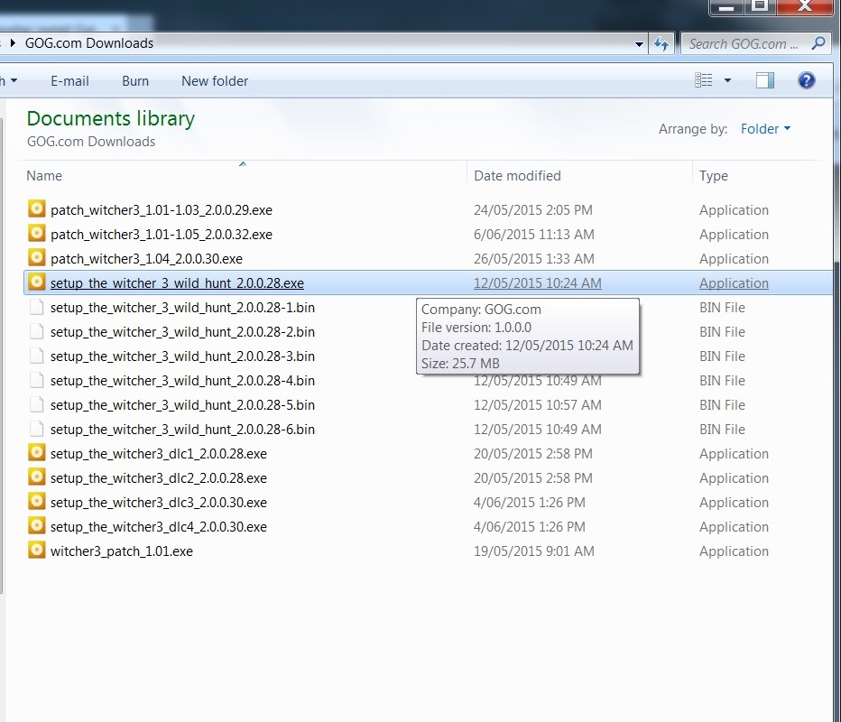Image resolution: width=841 pixels, height=722 pixels.
Task: Click the patch_witcher3_1.01-1.03_2.0.0.29.exe file icon
Action: click(36, 208)
